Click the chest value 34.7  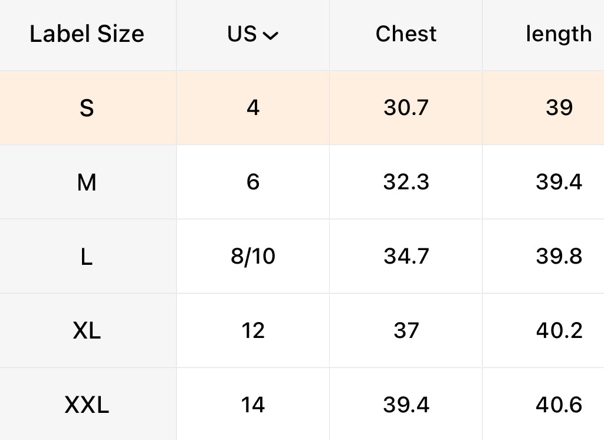(x=406, y=256)
